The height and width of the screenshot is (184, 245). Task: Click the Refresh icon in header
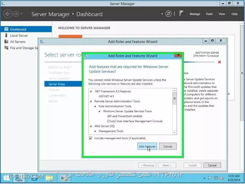(x=168, y=14)
